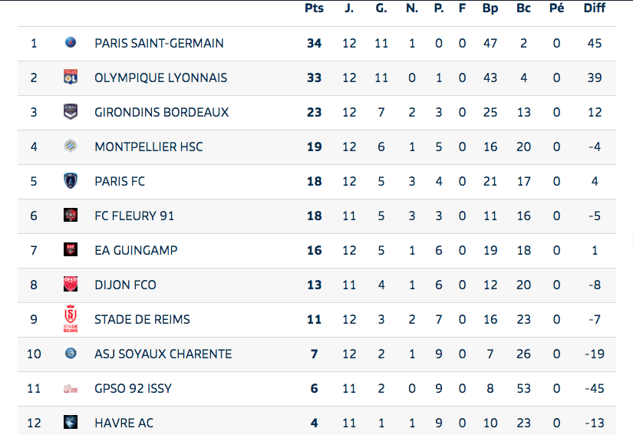Click the ASJ Soyaux Charente logo
Image resolution: width=633 pixels, height=435 pixels.
click(x=71, y=354)
